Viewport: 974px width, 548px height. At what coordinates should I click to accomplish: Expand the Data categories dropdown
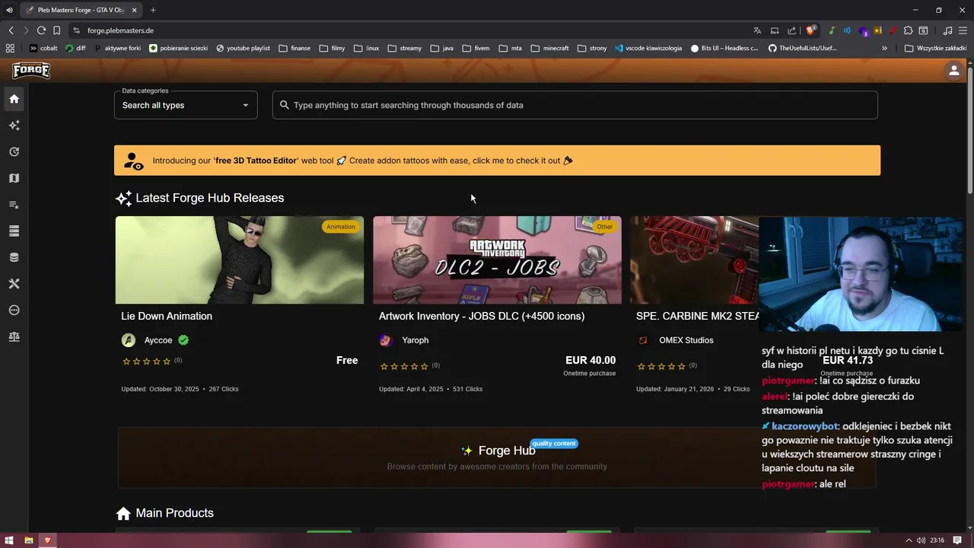coord(186,105)
